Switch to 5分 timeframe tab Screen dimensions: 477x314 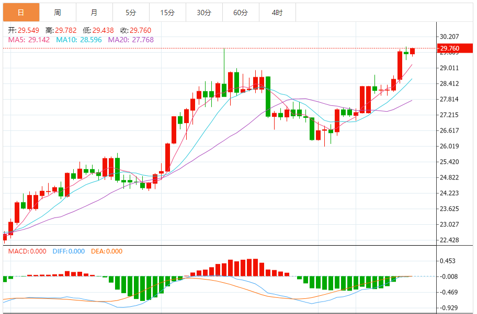tap(131, 13)
